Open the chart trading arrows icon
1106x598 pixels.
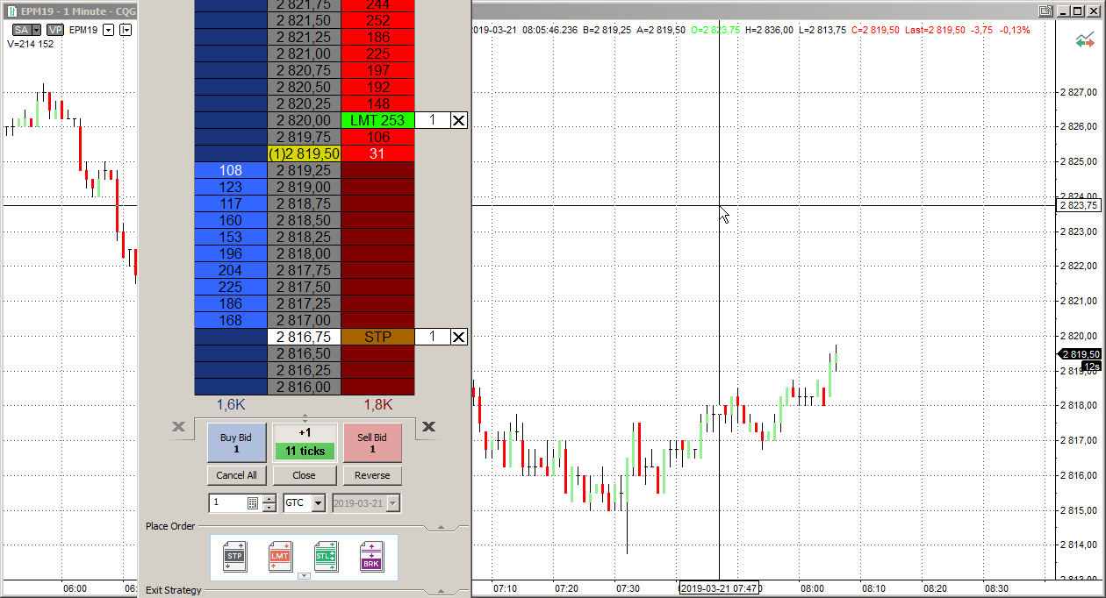[x=1085, y=40]
